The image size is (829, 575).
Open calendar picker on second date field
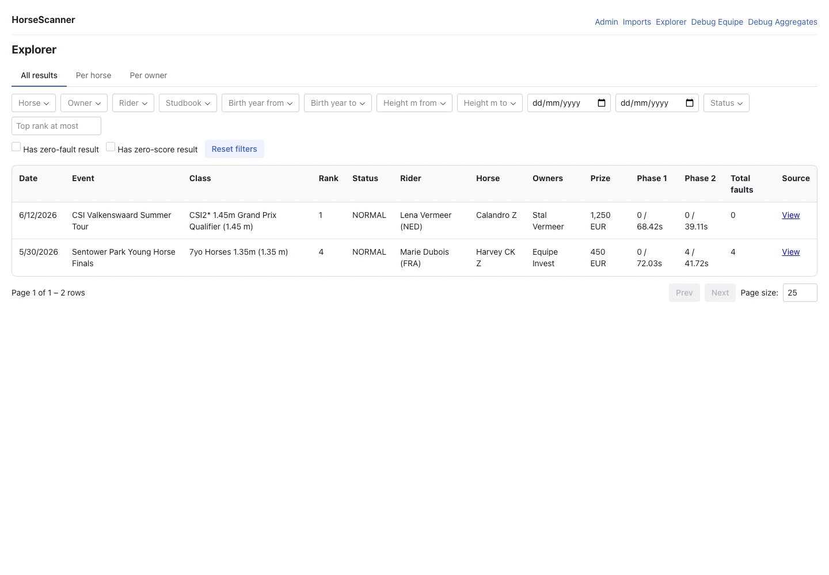[x=690, y=103]
